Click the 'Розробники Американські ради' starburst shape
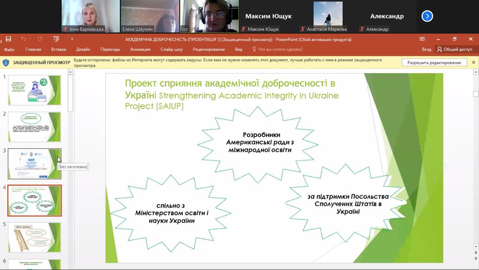The height and width of the screenshot is (270, 479). point(258,145)
